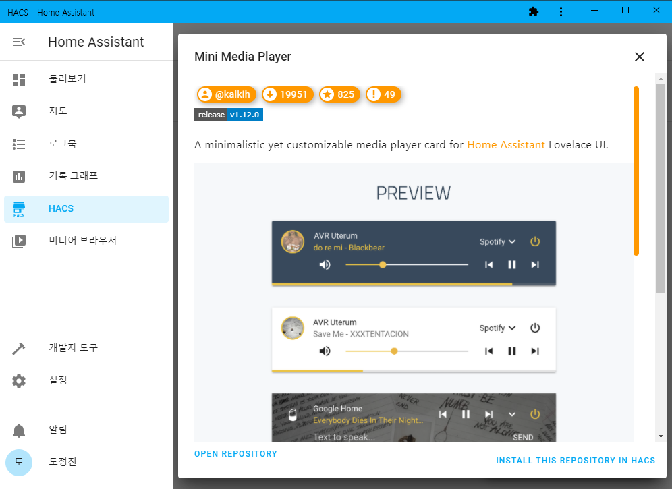The height and width of the screenshot is (489, 672).
Task: Follow the Home Assistant link in description
Action: (x=506, y=145)
